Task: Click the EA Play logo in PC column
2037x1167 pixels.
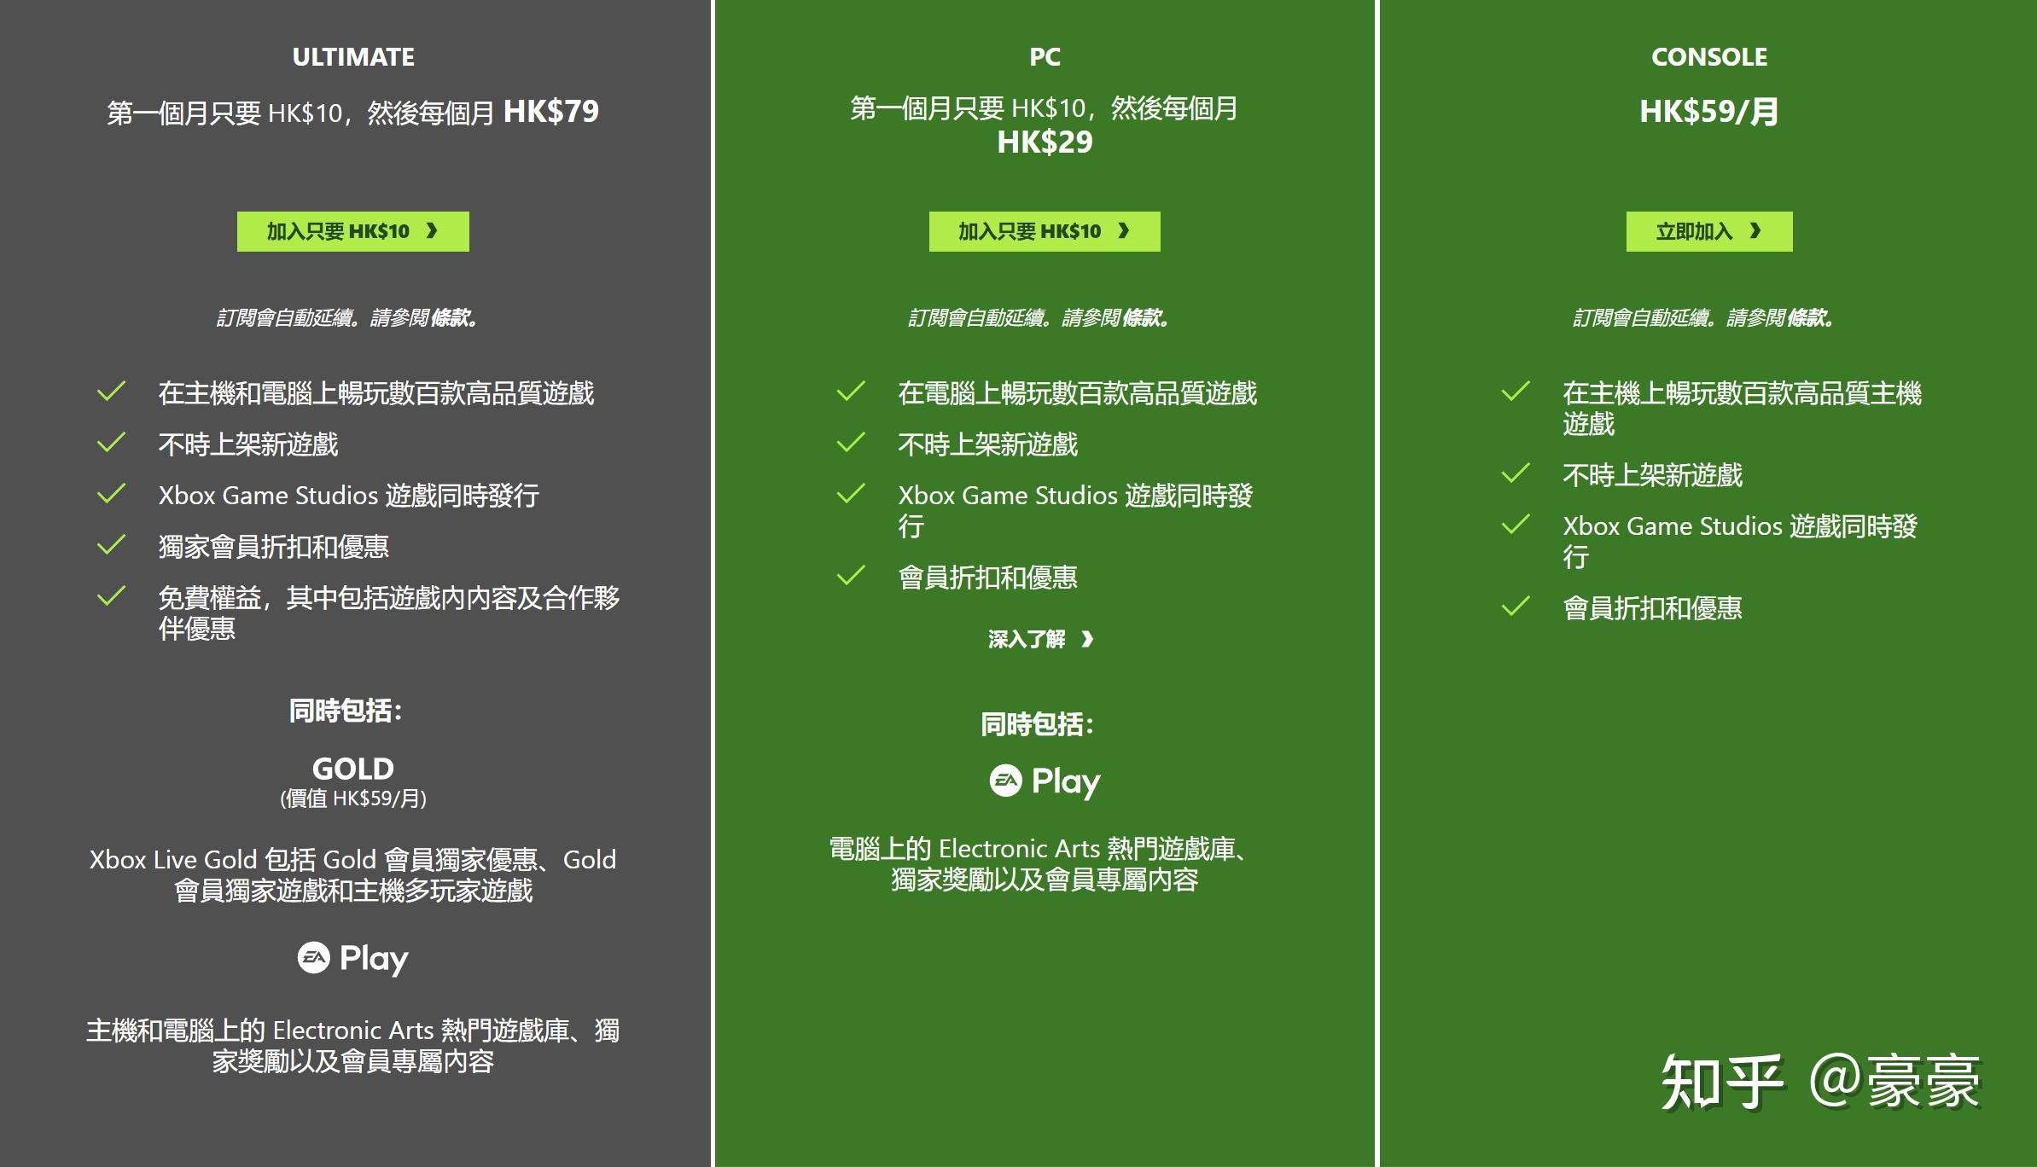Action: point(1045,781)
